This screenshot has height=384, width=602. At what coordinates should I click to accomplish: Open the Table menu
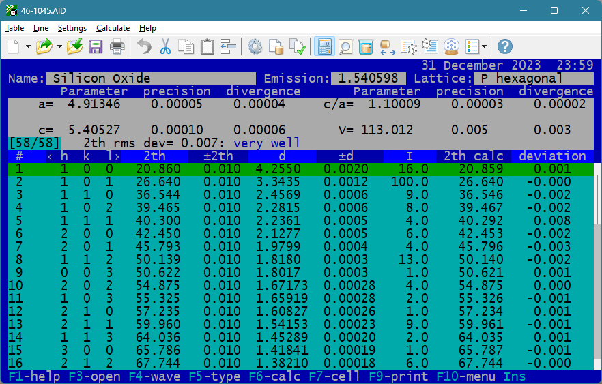(x=14, y=28)
